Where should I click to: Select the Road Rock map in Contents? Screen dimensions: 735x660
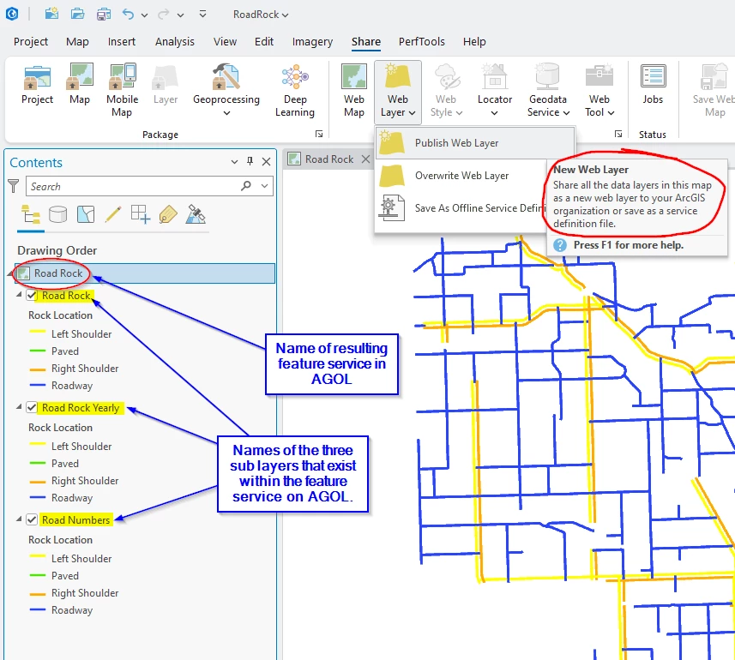144,273
